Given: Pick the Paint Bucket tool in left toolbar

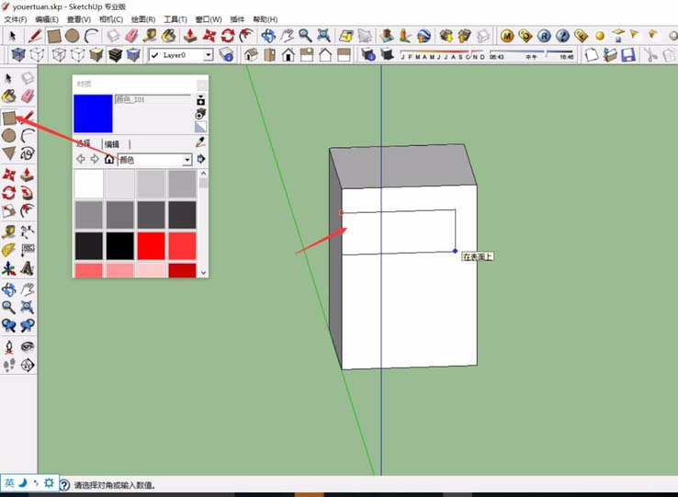Looking at the screenshot, I should tap(9, 96).
